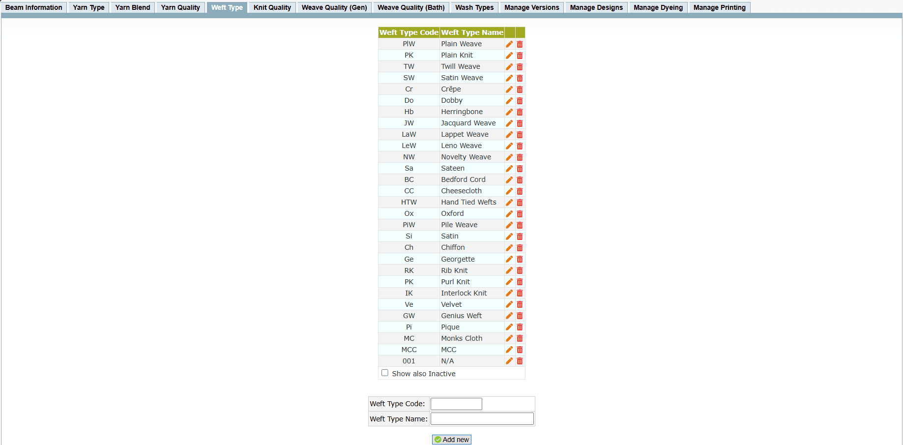Go to Manage Dyeing tab
Image resolution: width=903 pixels, height=445 pixels.
[658, 7]
